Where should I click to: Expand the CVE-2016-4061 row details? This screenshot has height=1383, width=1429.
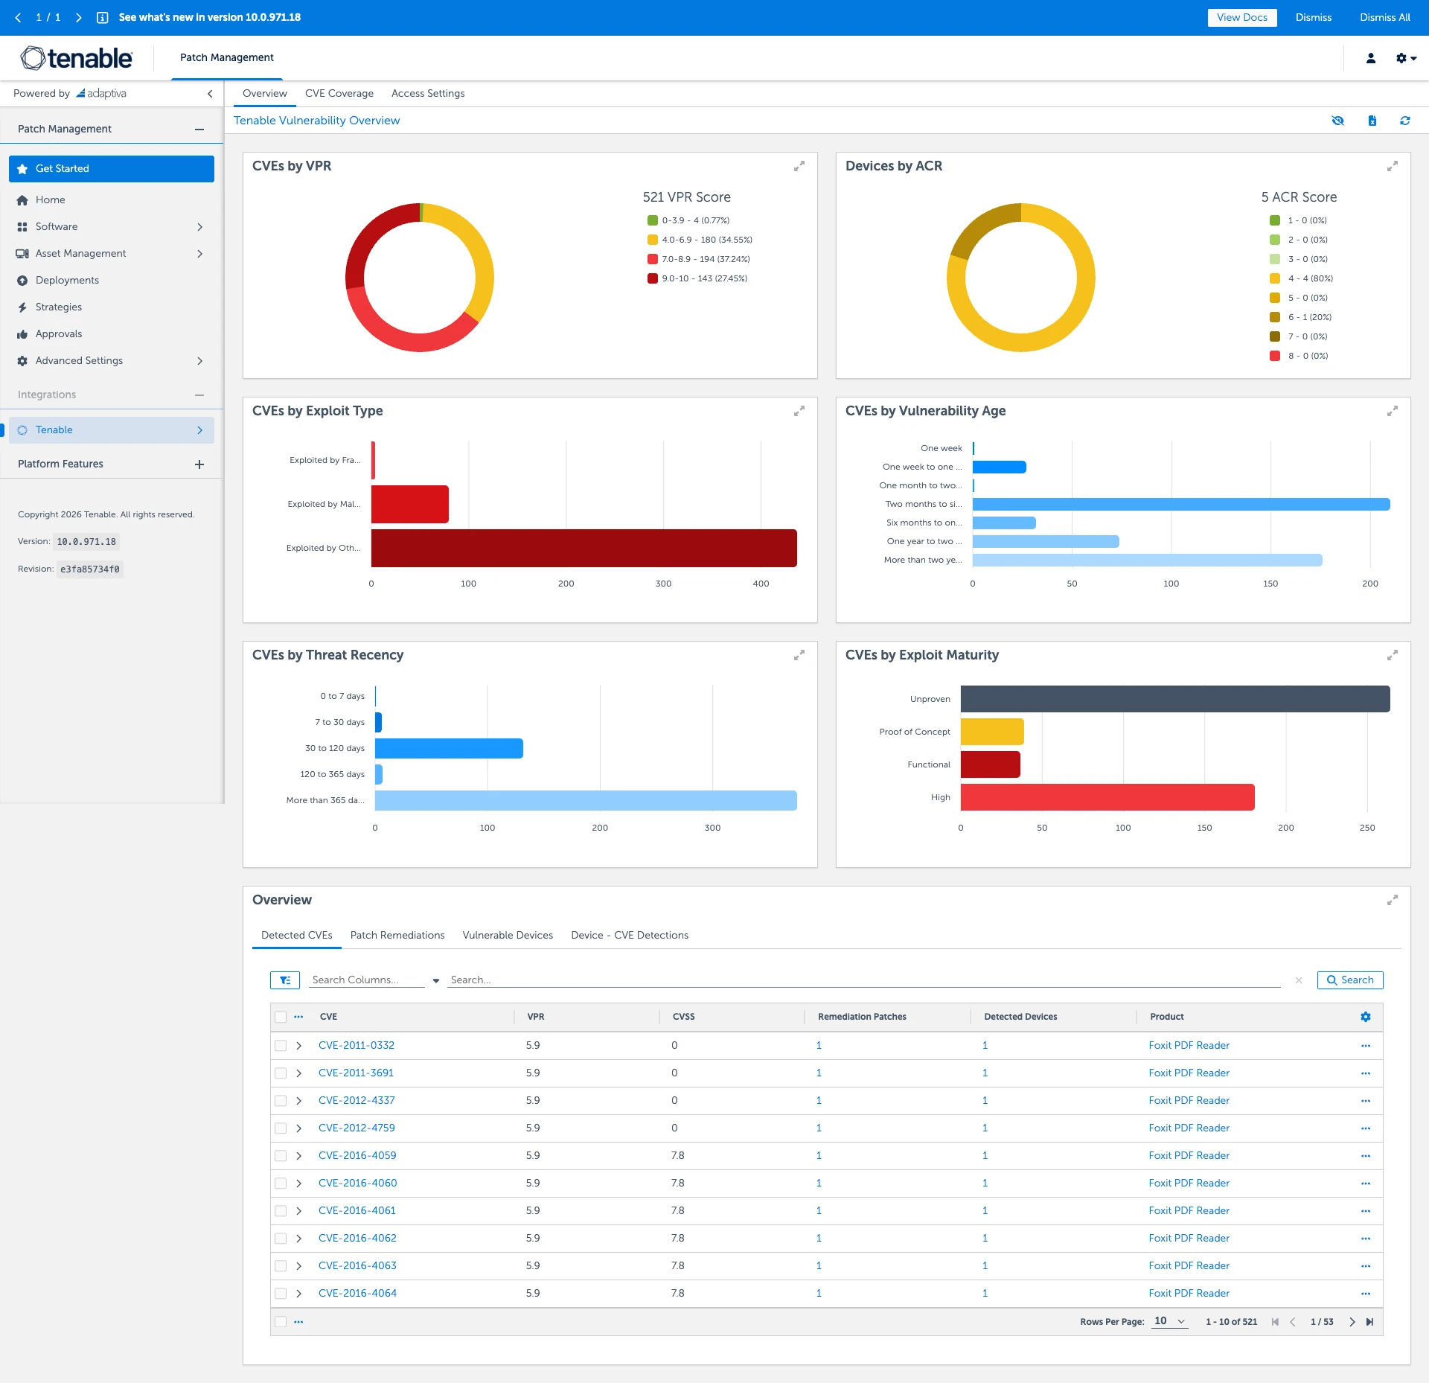tap(299, 1211)
